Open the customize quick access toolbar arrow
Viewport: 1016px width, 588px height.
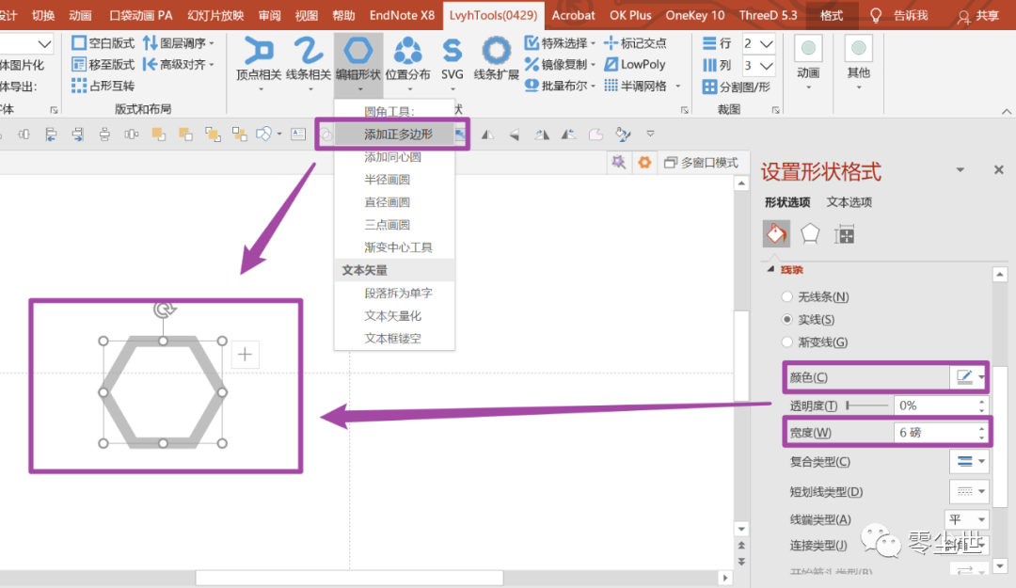coord(650,135)
